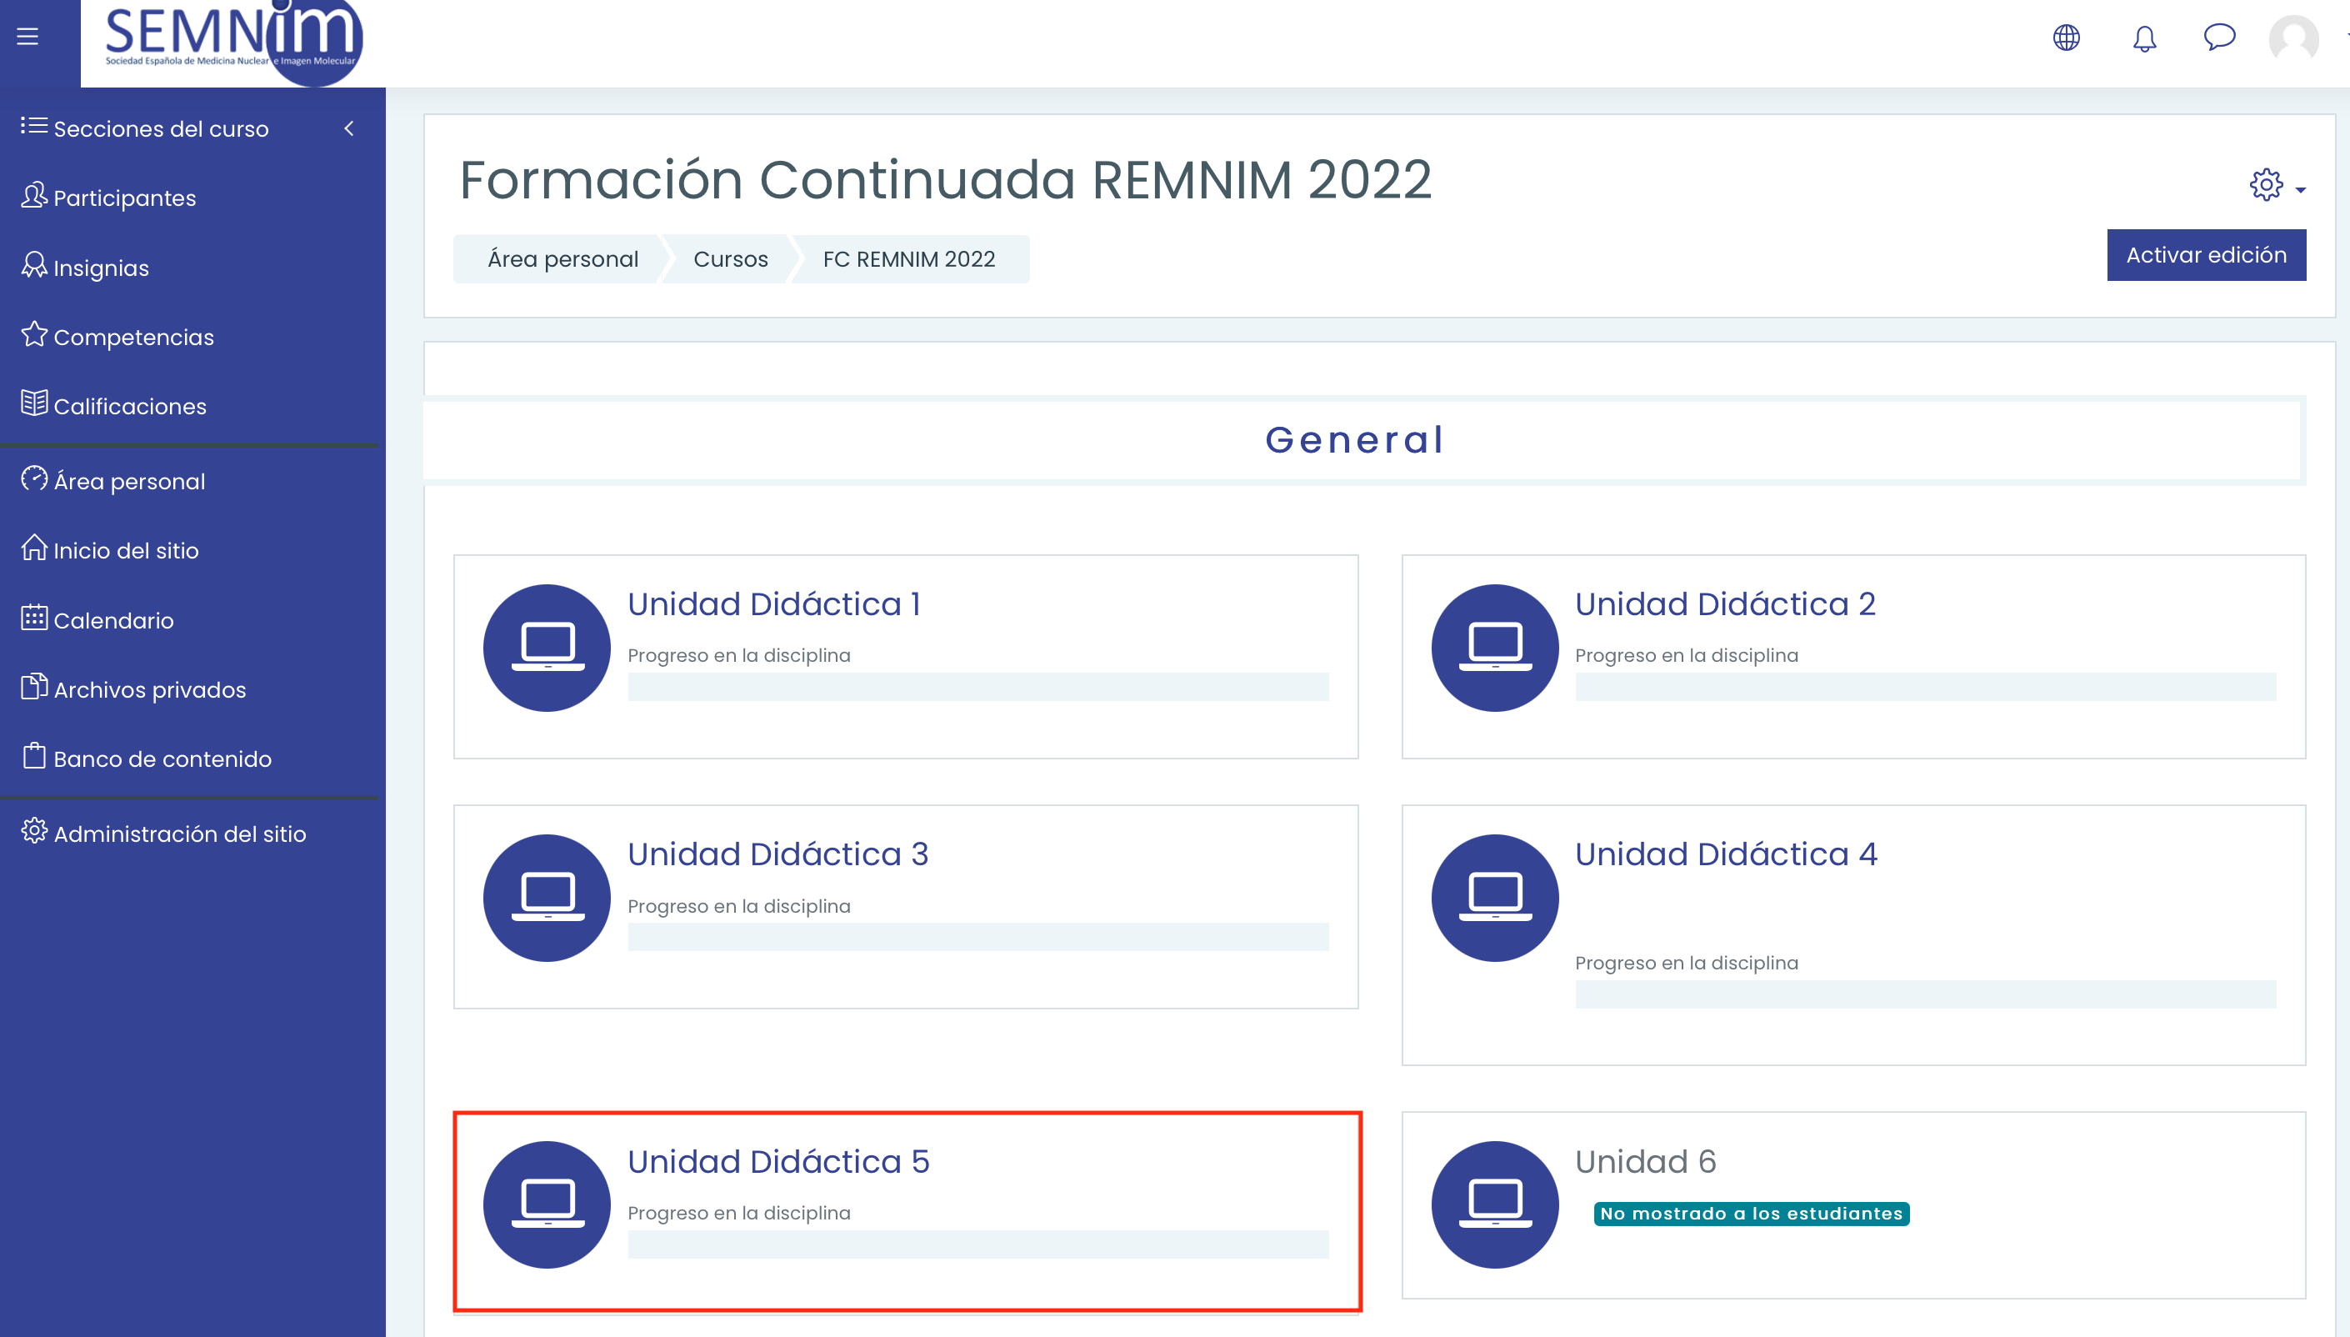Toggle the hamburger navigation drawer
This screenshot has width=2350, height=1337.
pyautogui.click(x=27, y=37)
